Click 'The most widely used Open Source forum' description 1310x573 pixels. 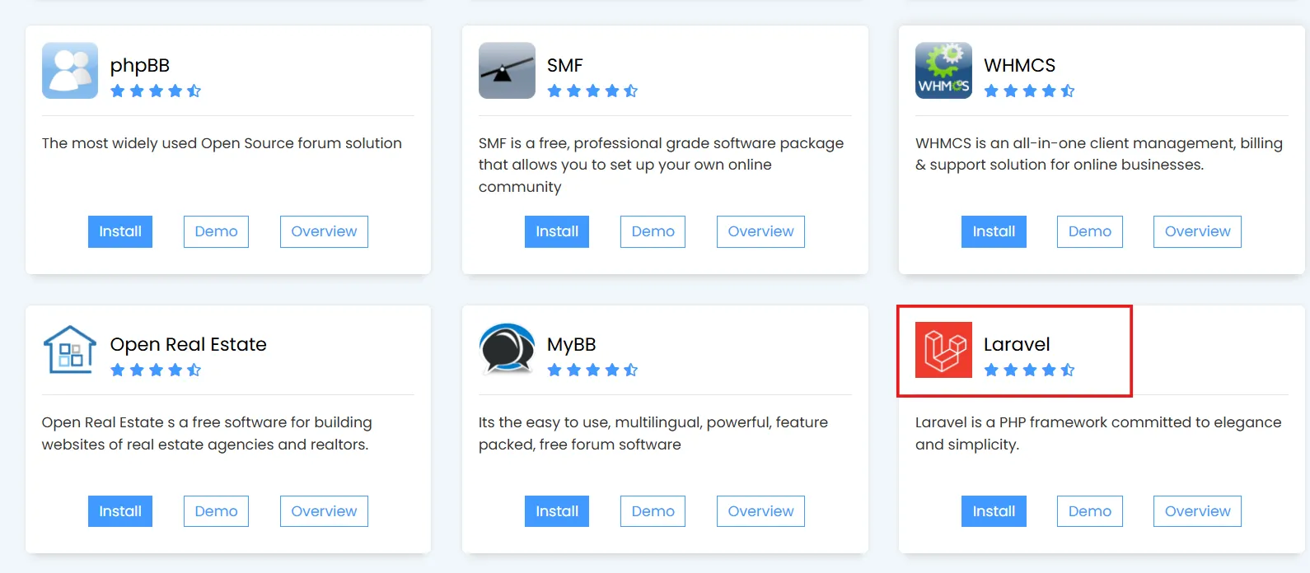pyautogui.click(x=222, y=143)
